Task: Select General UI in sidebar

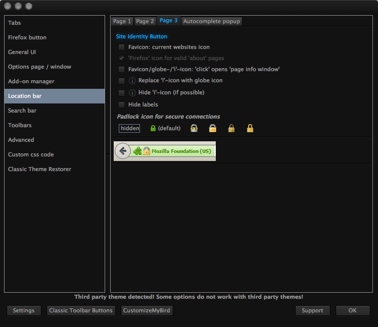Action: [x=55, y=52]
